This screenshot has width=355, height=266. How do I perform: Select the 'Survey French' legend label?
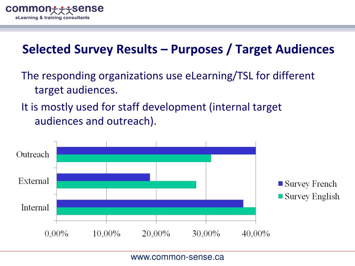(311, 184)
